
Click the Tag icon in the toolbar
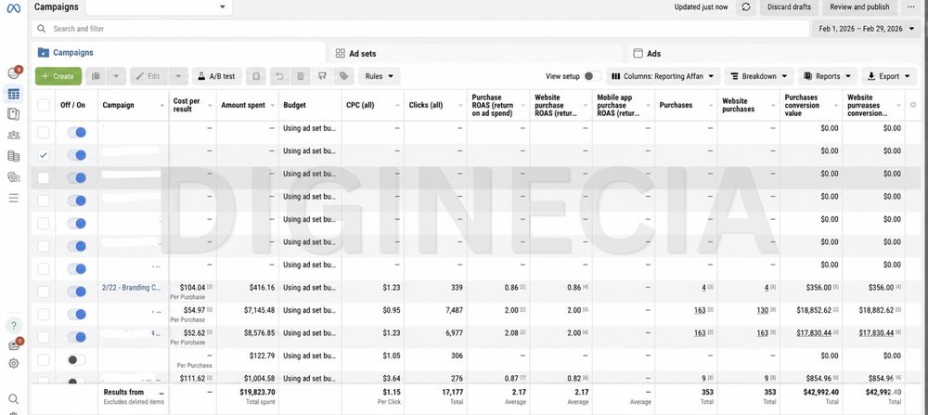point(343,76)
